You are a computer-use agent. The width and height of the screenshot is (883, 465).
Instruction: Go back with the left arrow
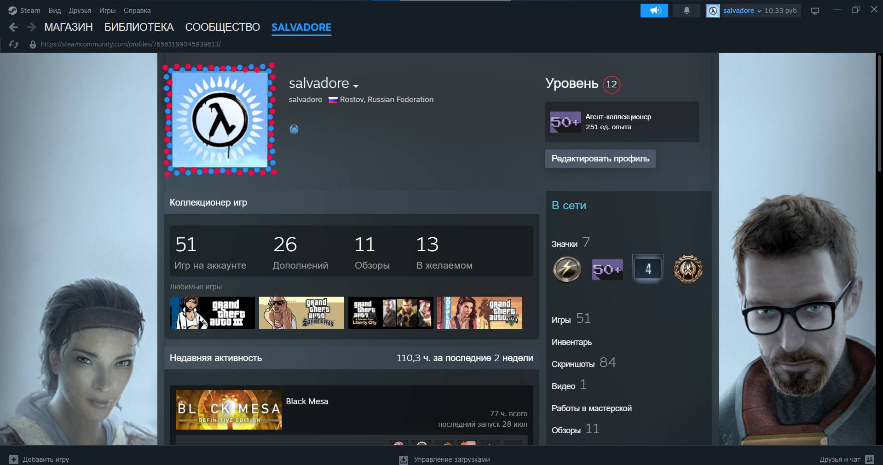tap(13, 27)
